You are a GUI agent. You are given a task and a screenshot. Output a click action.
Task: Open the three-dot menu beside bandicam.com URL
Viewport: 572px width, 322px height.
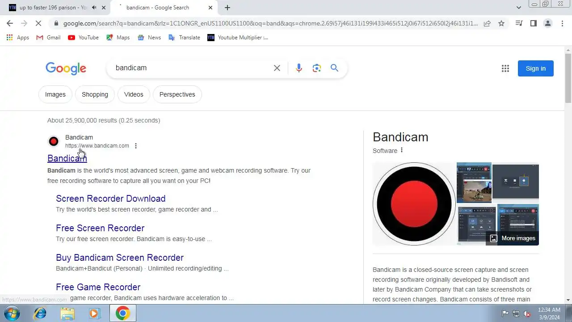point(136,146)
